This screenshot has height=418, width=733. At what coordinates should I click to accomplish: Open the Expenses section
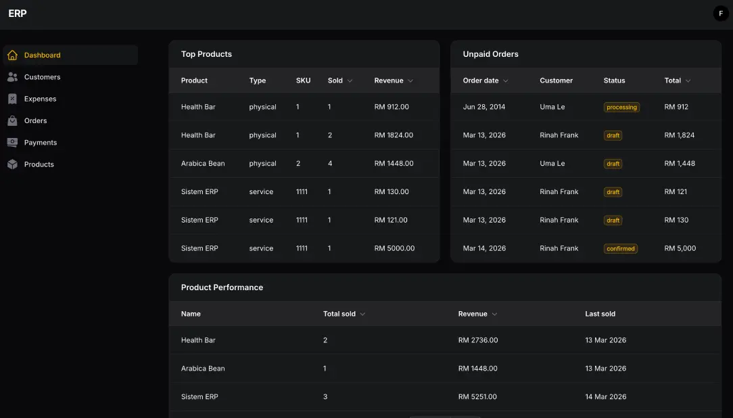pos(70,99)
